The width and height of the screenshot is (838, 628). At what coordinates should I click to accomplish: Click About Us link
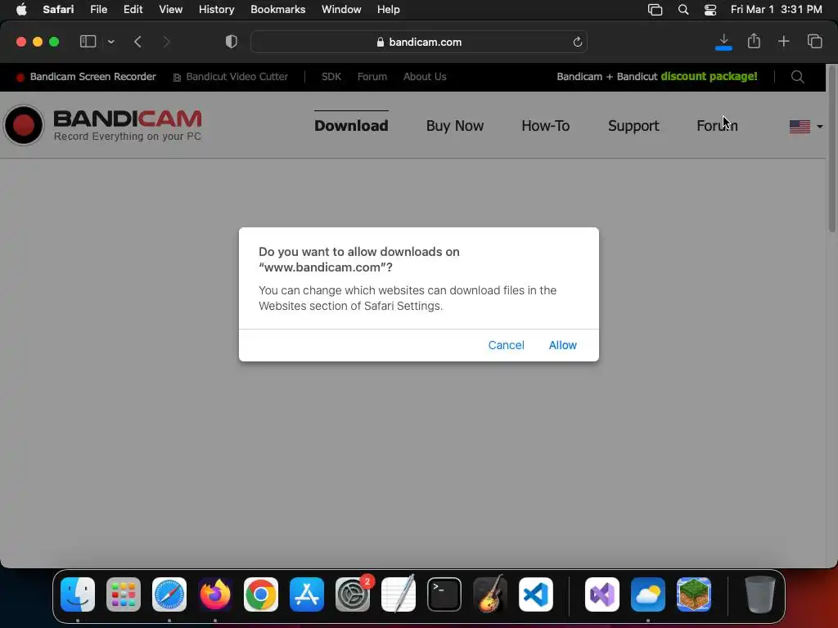coord(425,77)
